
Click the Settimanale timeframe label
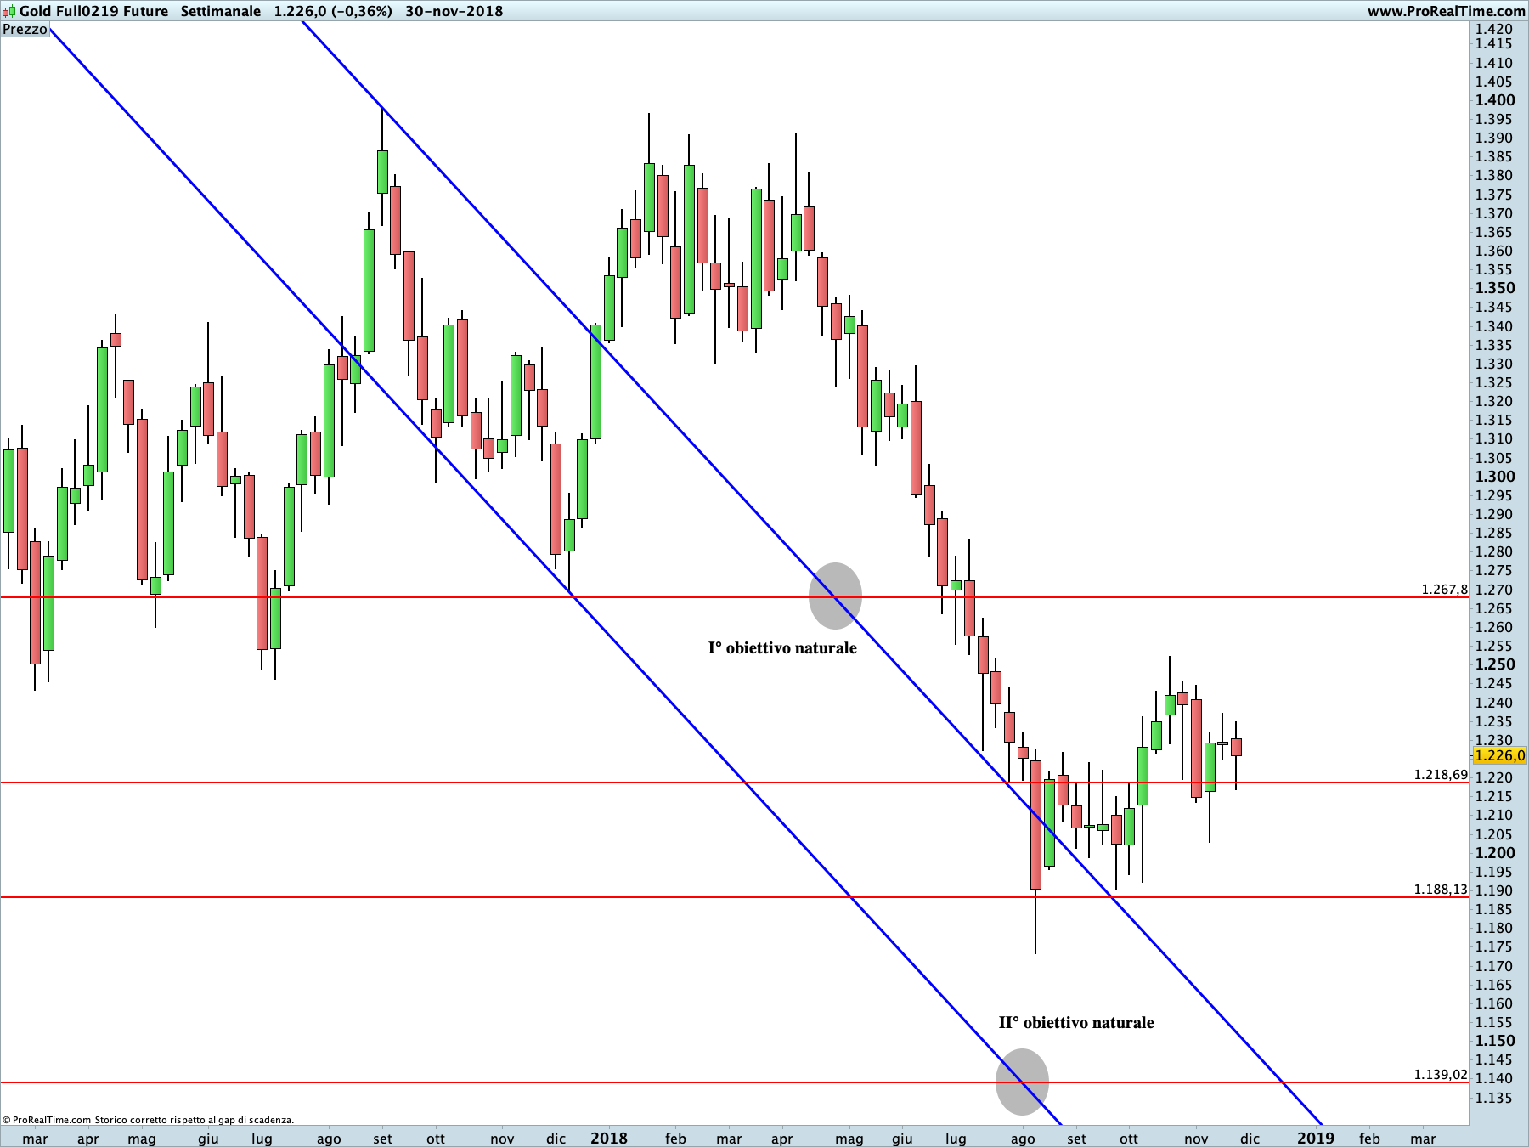[221, 11]
